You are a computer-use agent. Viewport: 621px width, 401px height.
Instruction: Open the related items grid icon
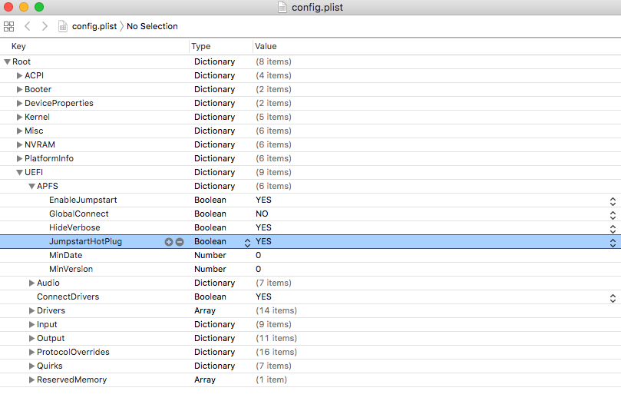click(x=8, y=27)
